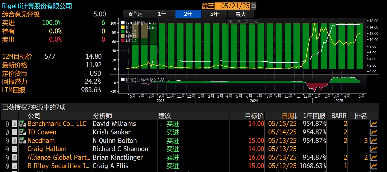
Task: Click the Rigetti计算股份有限公司 company title
Action: (x=37, y=6)
